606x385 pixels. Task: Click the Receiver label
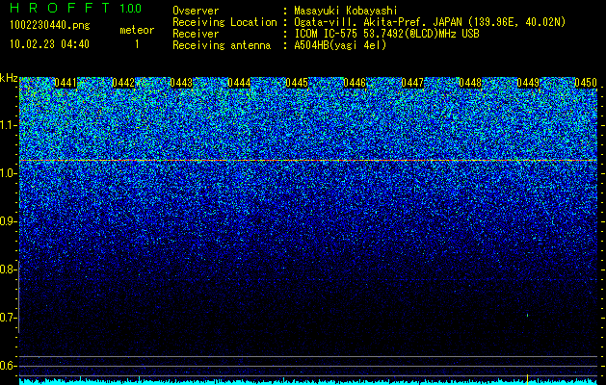click(x=196, y=34)
